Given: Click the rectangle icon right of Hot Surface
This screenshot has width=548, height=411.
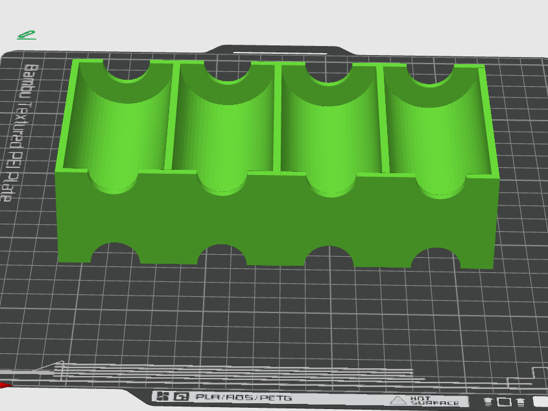Looking at the screenshot, I should pos(505,402).
